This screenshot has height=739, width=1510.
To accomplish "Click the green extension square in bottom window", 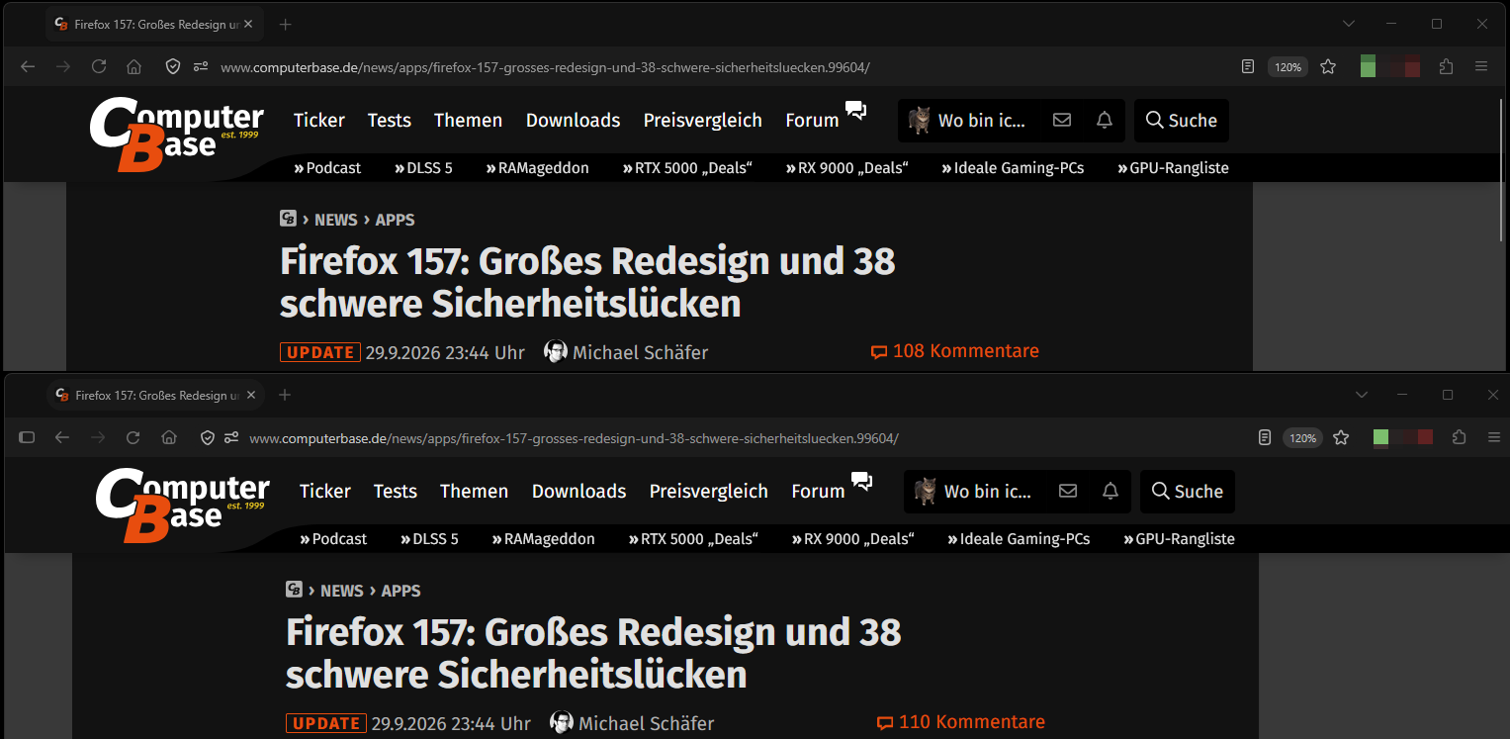I will coord(1380,437).
